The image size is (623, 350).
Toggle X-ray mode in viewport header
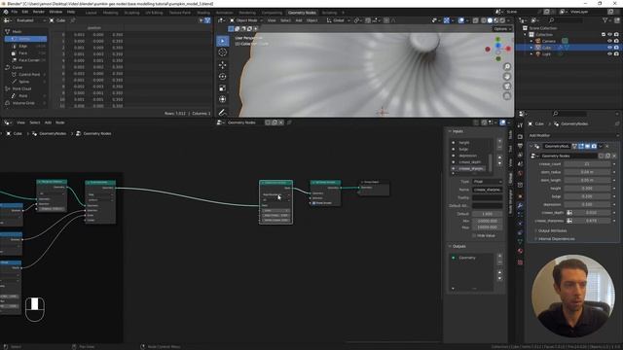(476, 20)
